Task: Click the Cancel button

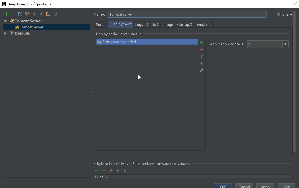Action: click(x=244, y=186)
